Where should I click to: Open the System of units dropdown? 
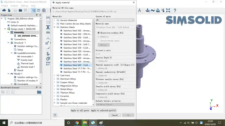click(x=115, y=20)
